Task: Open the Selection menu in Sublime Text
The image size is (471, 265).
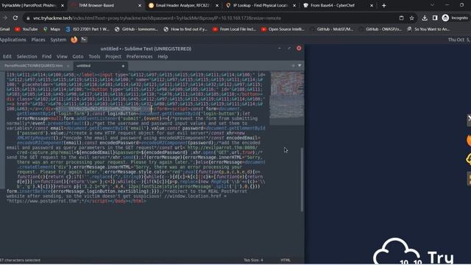Action: [26, 57]
